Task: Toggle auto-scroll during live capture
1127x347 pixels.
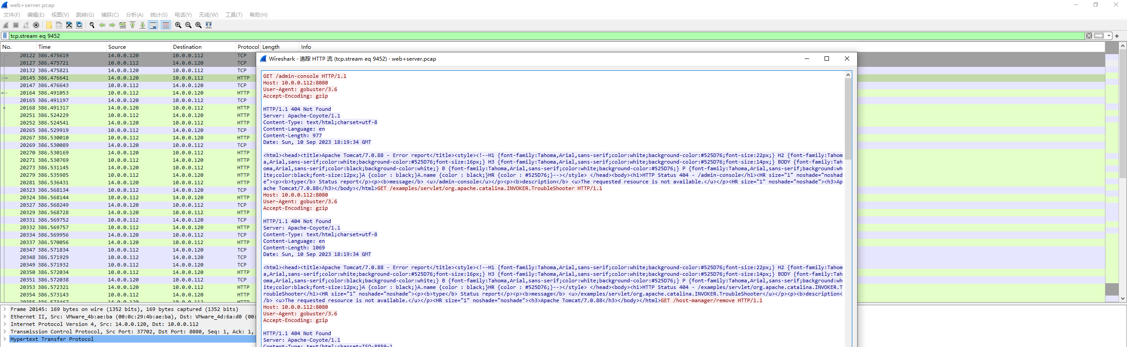Action: click(x=153, y=25)
